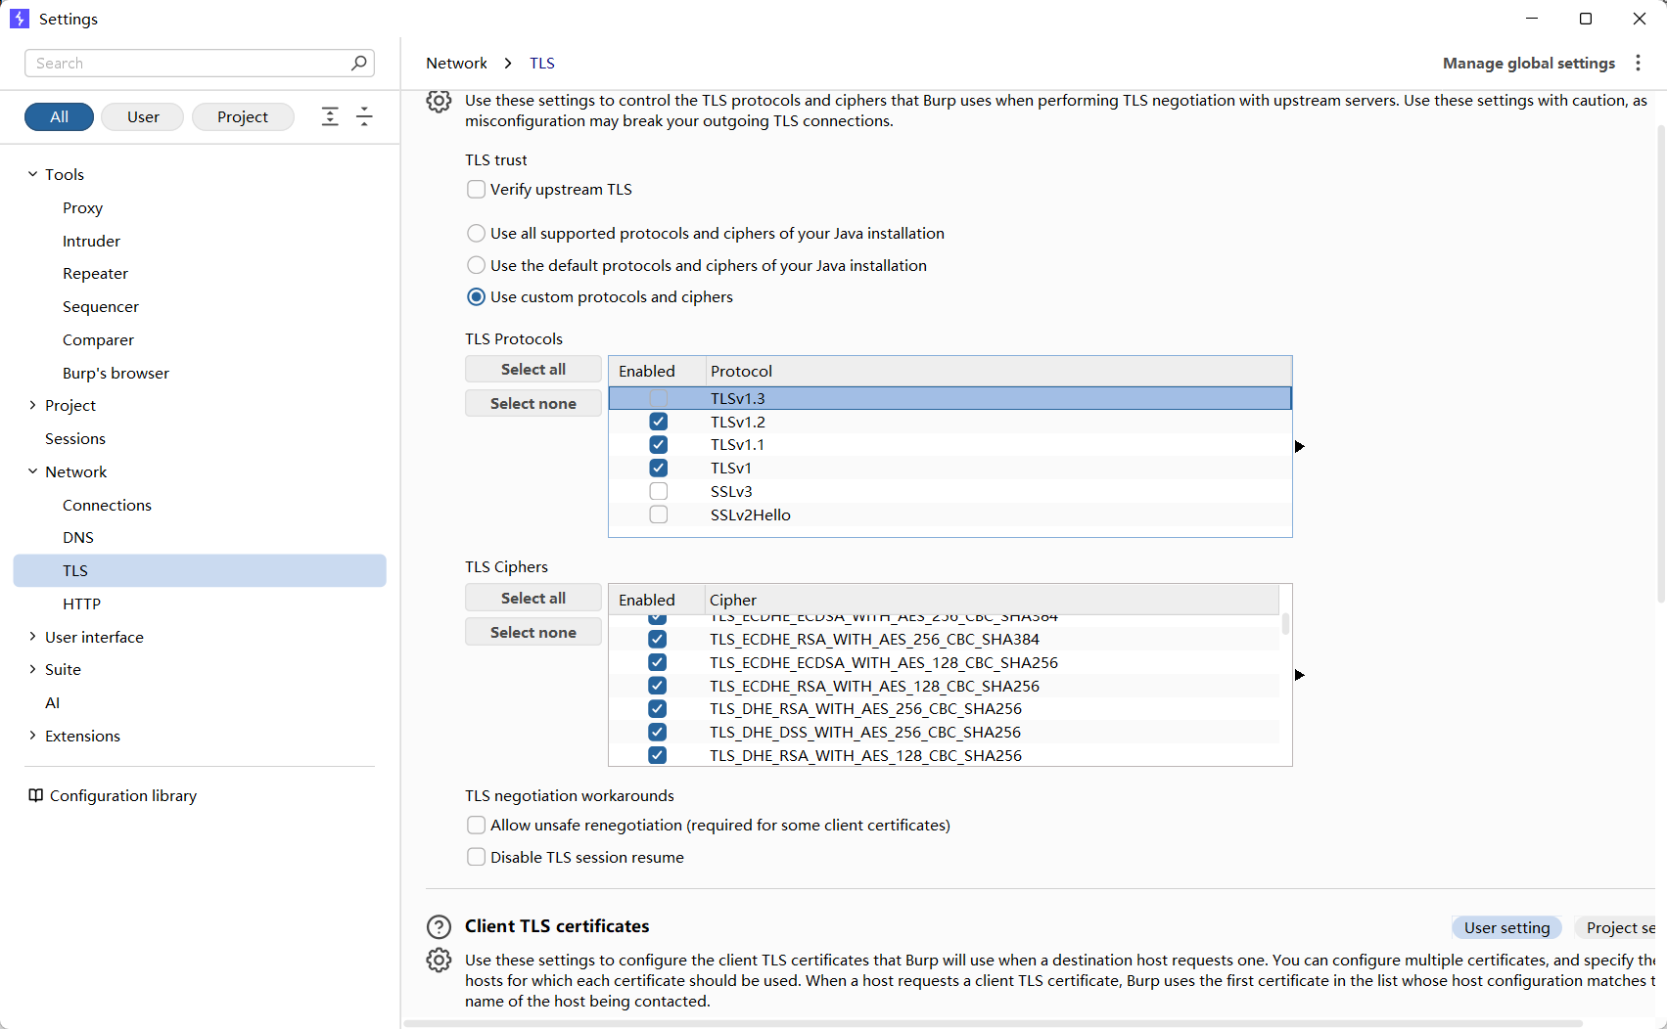This screenshot has width=1667, height=1029.
Task: Click arrow beside TLS Ciphers table
Action: tap(1300, 675)
